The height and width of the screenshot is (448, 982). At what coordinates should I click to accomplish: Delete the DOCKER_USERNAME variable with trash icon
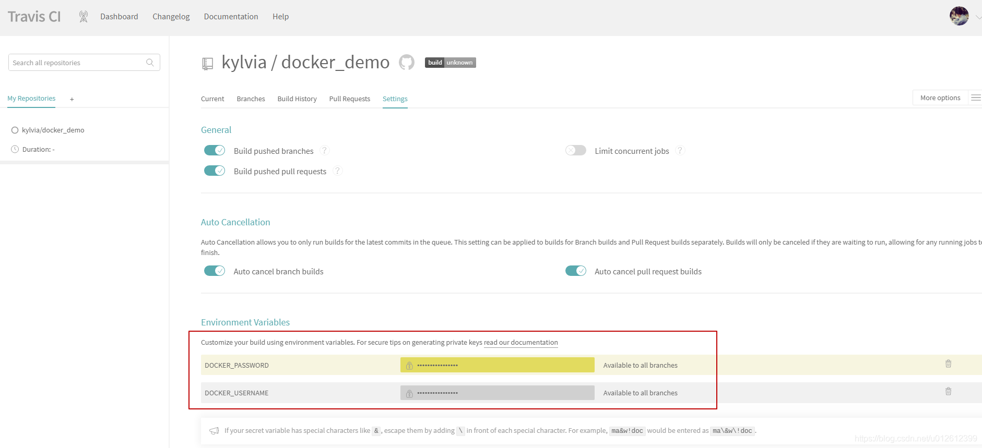tap(948, 391)
